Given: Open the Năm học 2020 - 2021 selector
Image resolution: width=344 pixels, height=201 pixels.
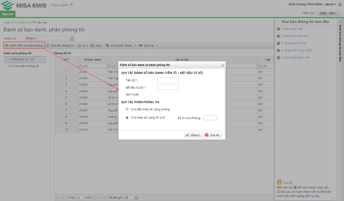Looking at the screenshot, I should [329, 13].
